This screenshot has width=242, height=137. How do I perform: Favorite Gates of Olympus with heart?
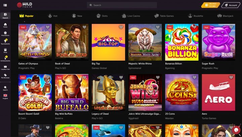click(x=48, y=27)
